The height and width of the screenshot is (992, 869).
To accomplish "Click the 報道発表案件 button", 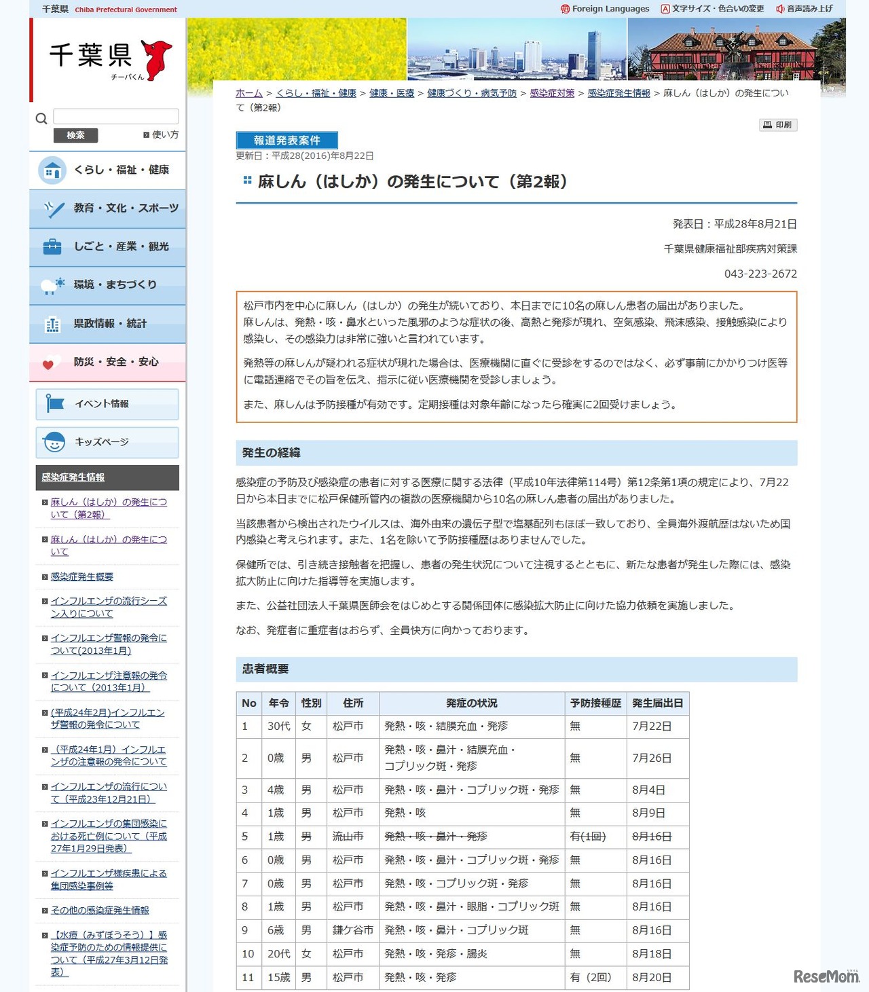I will coord(286,140).
